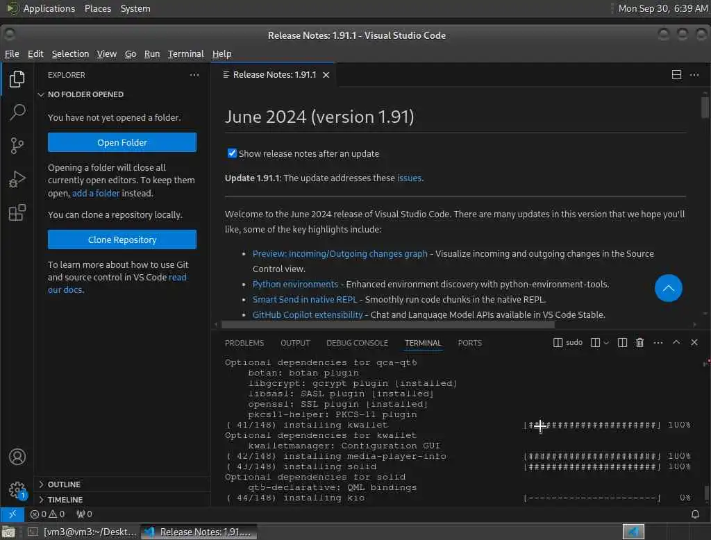Expand the Timeline section
Screen dimensions: 711x540
65,499
